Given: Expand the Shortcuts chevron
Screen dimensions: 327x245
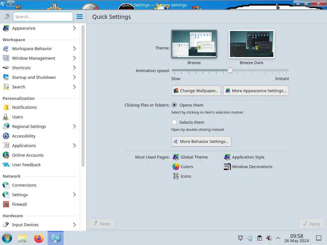Looking at the screenshot, I should pyautogui.click(x=74, y=68).
